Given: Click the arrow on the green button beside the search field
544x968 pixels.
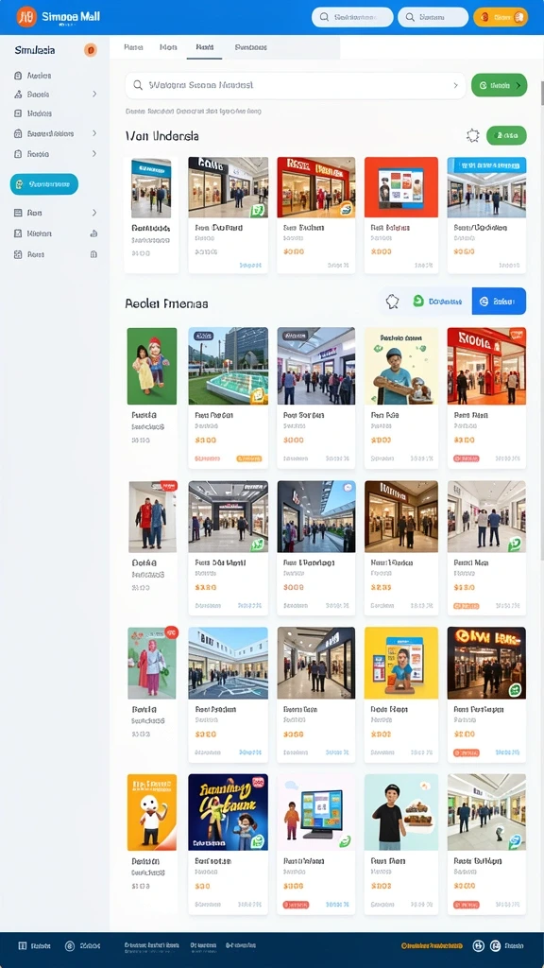Looking at the screenshot, I should [518, 85].
